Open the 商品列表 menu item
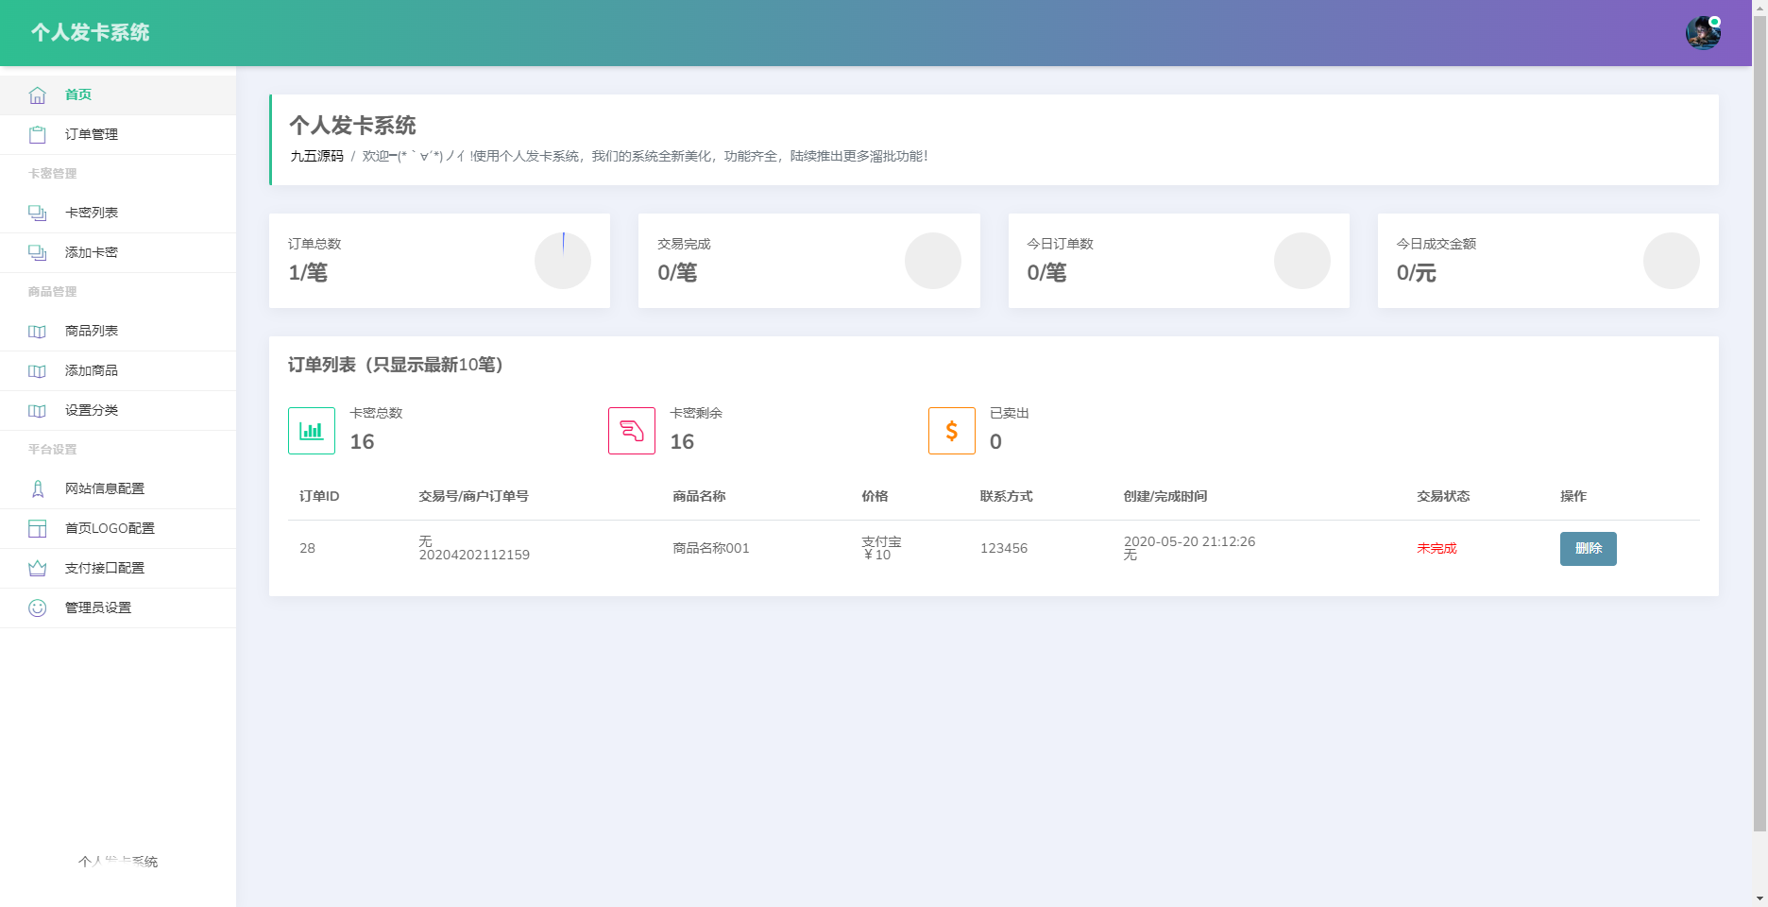 91,331
